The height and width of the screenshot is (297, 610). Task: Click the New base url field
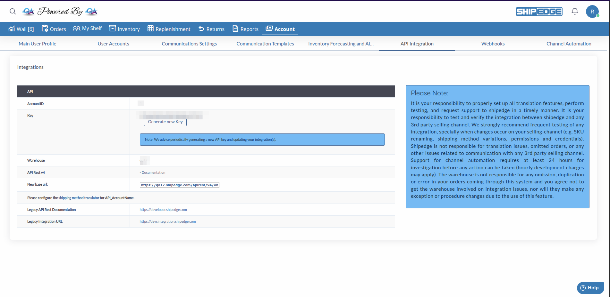179,185
